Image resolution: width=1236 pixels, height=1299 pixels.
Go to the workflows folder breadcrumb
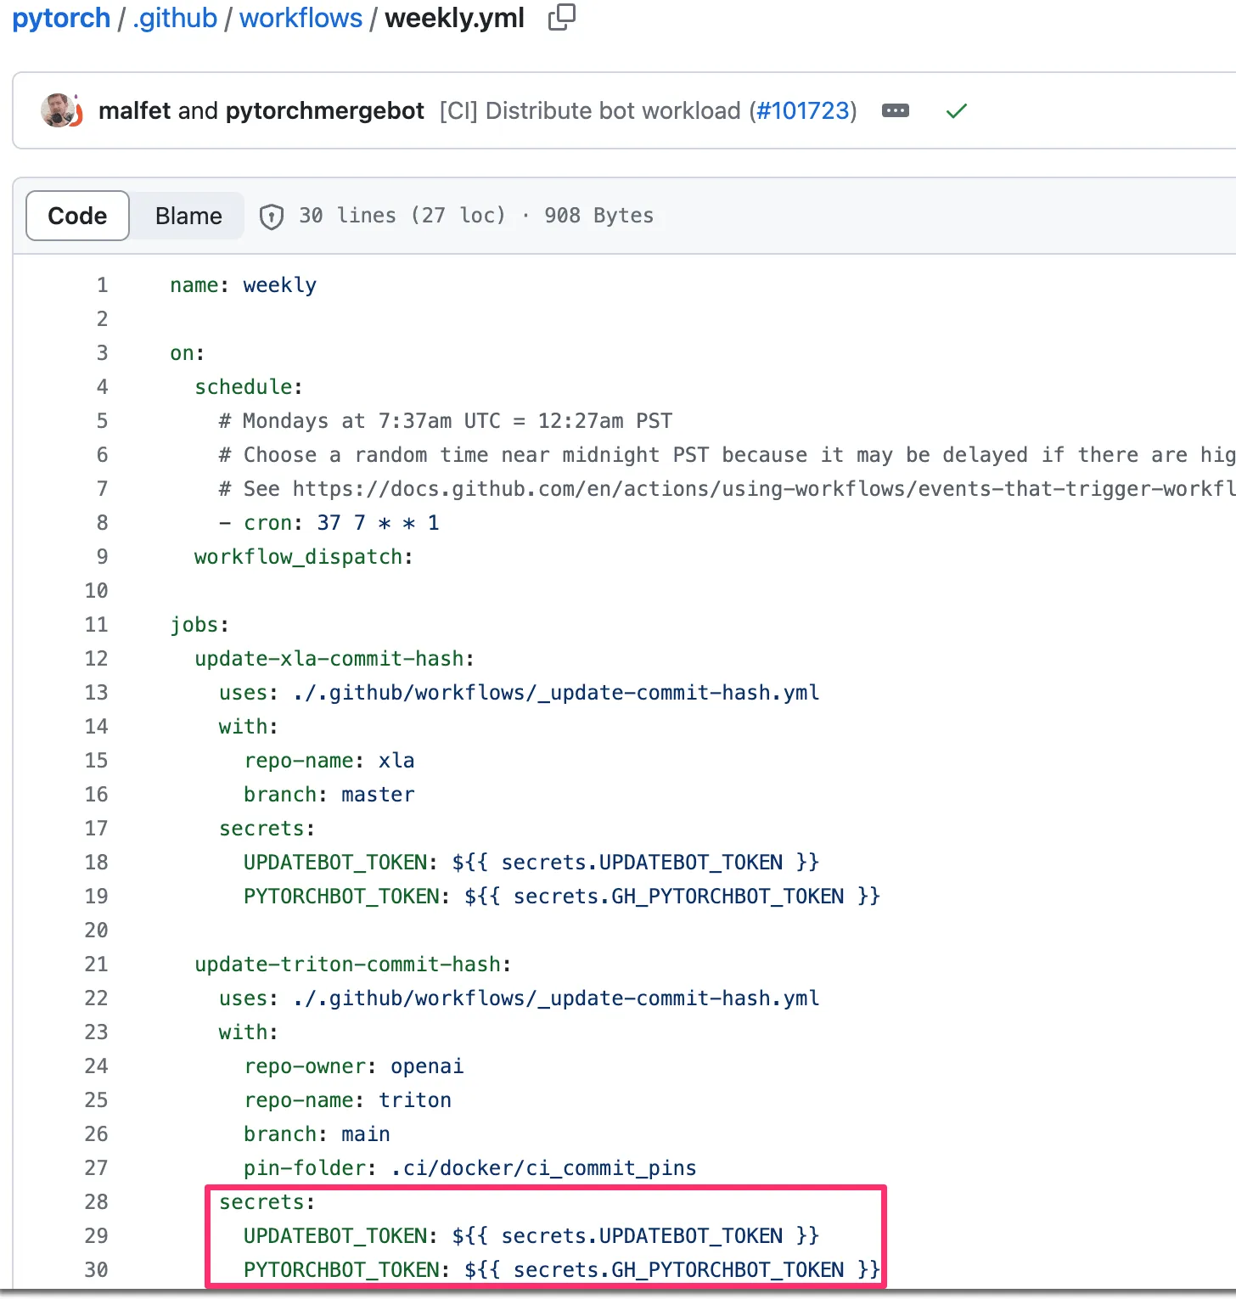point(301,18)
